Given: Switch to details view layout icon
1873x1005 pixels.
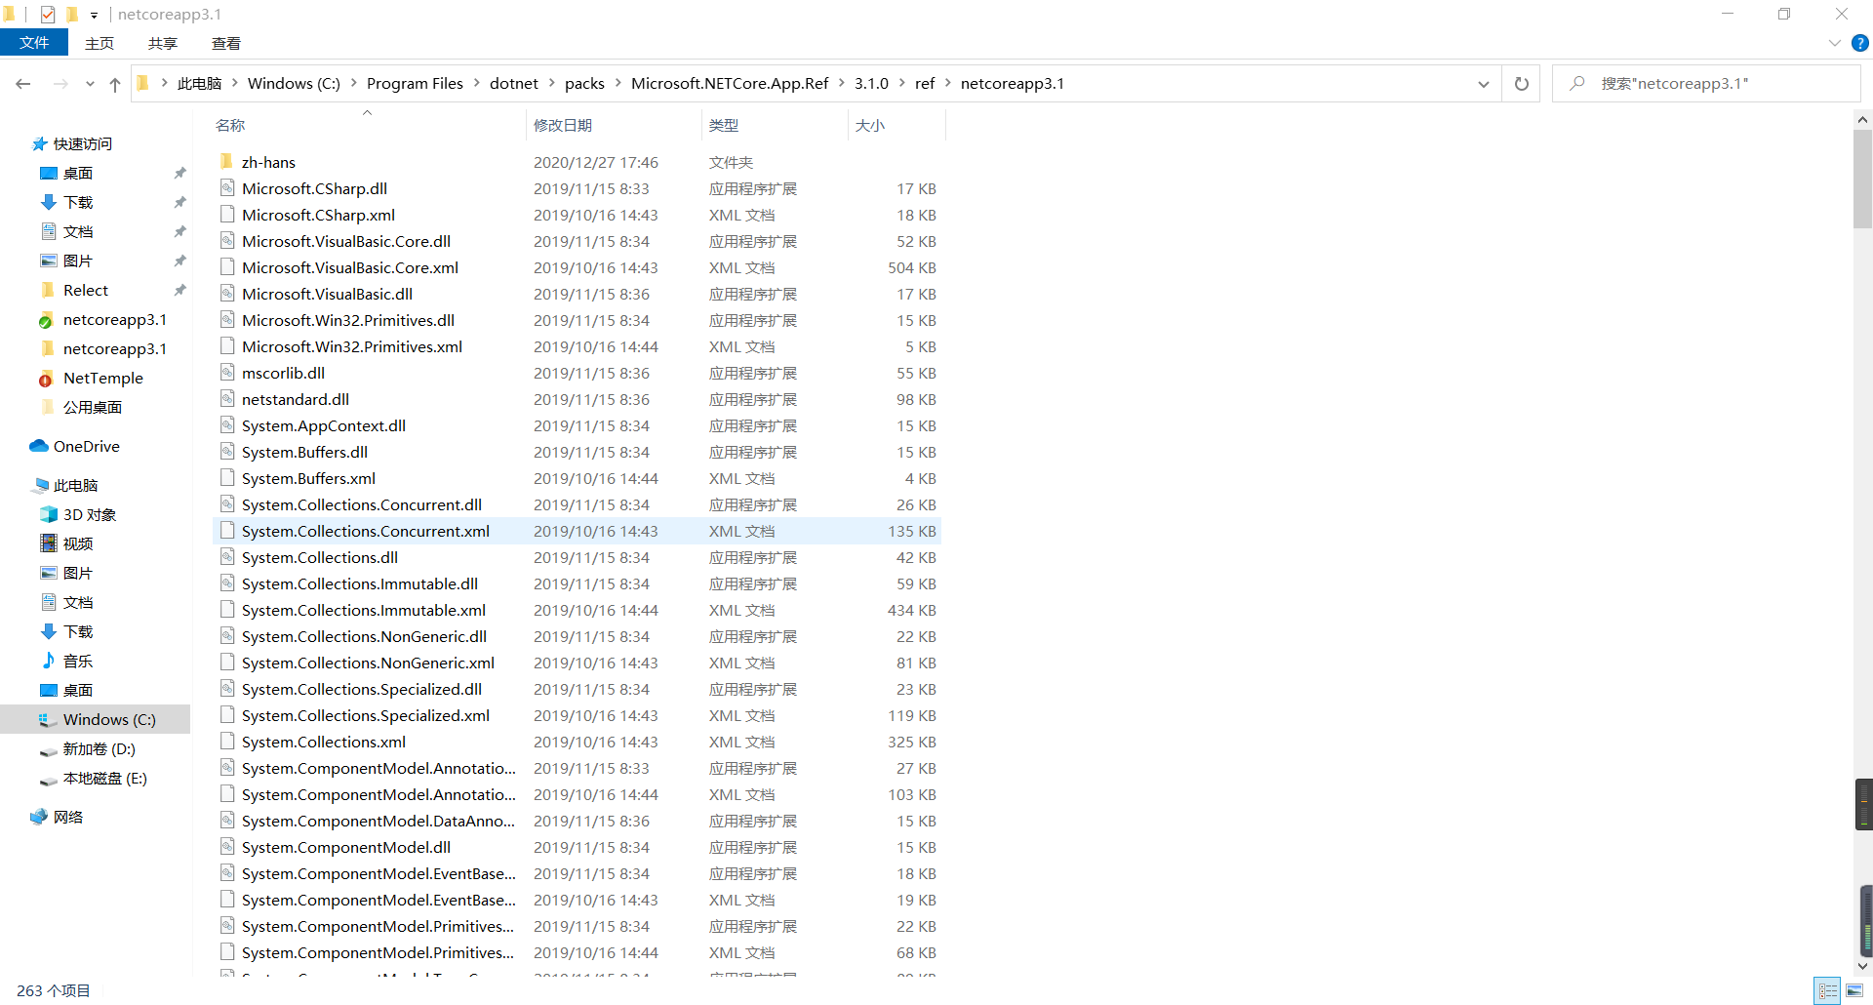Looking at the screenshot, I should [1828, 990].
